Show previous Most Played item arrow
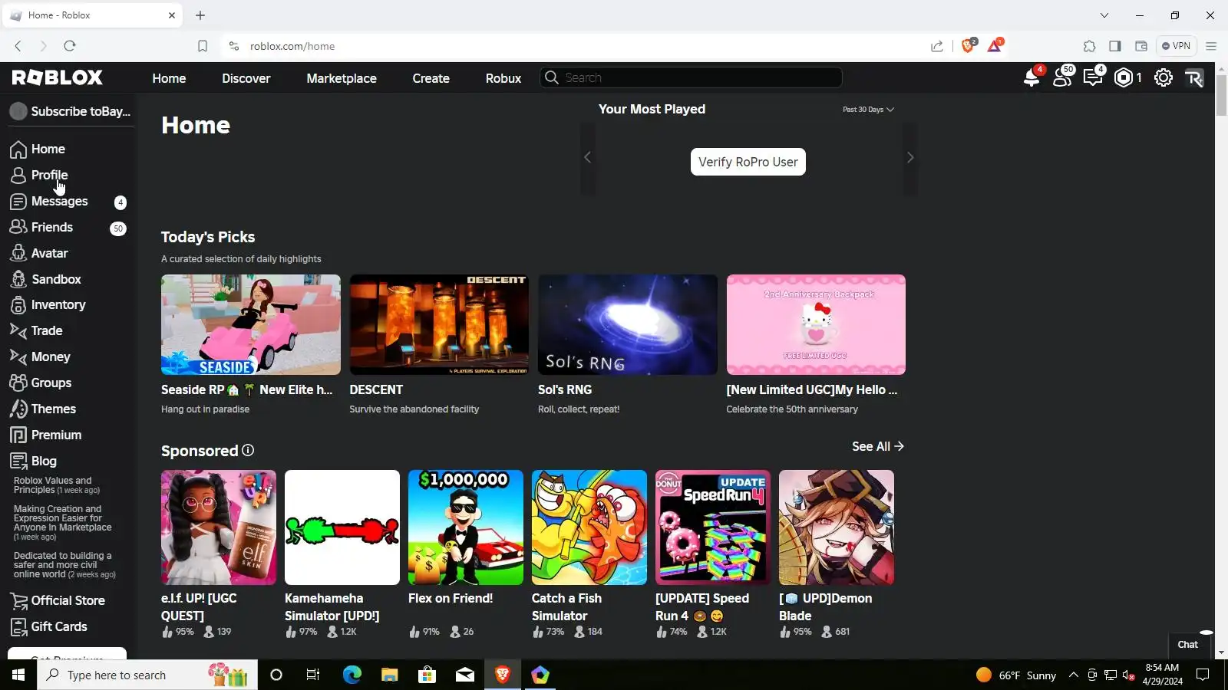Screen dimensions: 1228x690 (x=587, y=157)
